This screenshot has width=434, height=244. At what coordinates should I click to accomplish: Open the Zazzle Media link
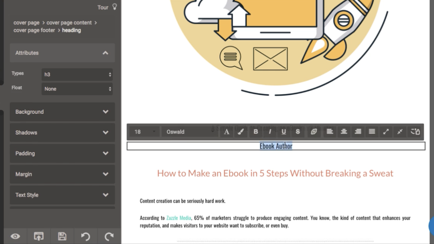[178, 218]
